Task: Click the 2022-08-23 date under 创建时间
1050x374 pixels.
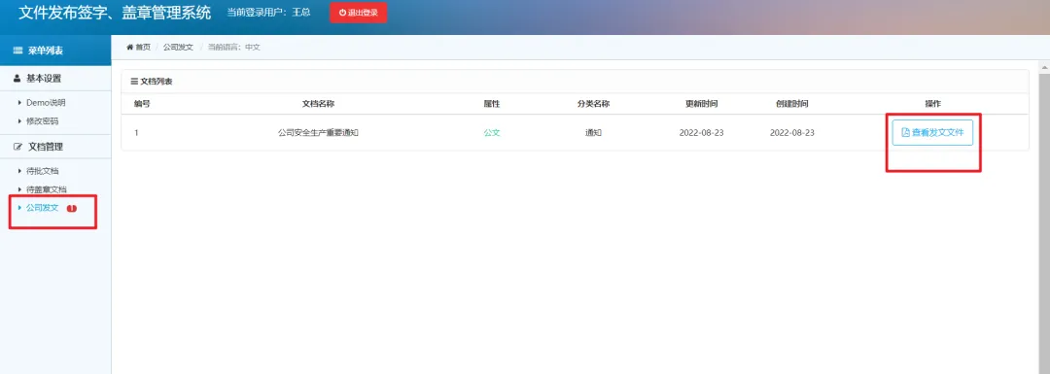Action: 792,133
